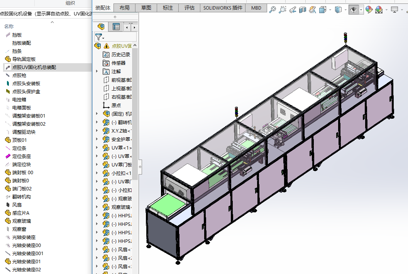Image resolution: width=408 pixels, height=274 pixels.
Task: Select the Zoom to Area magnifier tool
Action: pyautogui.click(x=282, y=10)
